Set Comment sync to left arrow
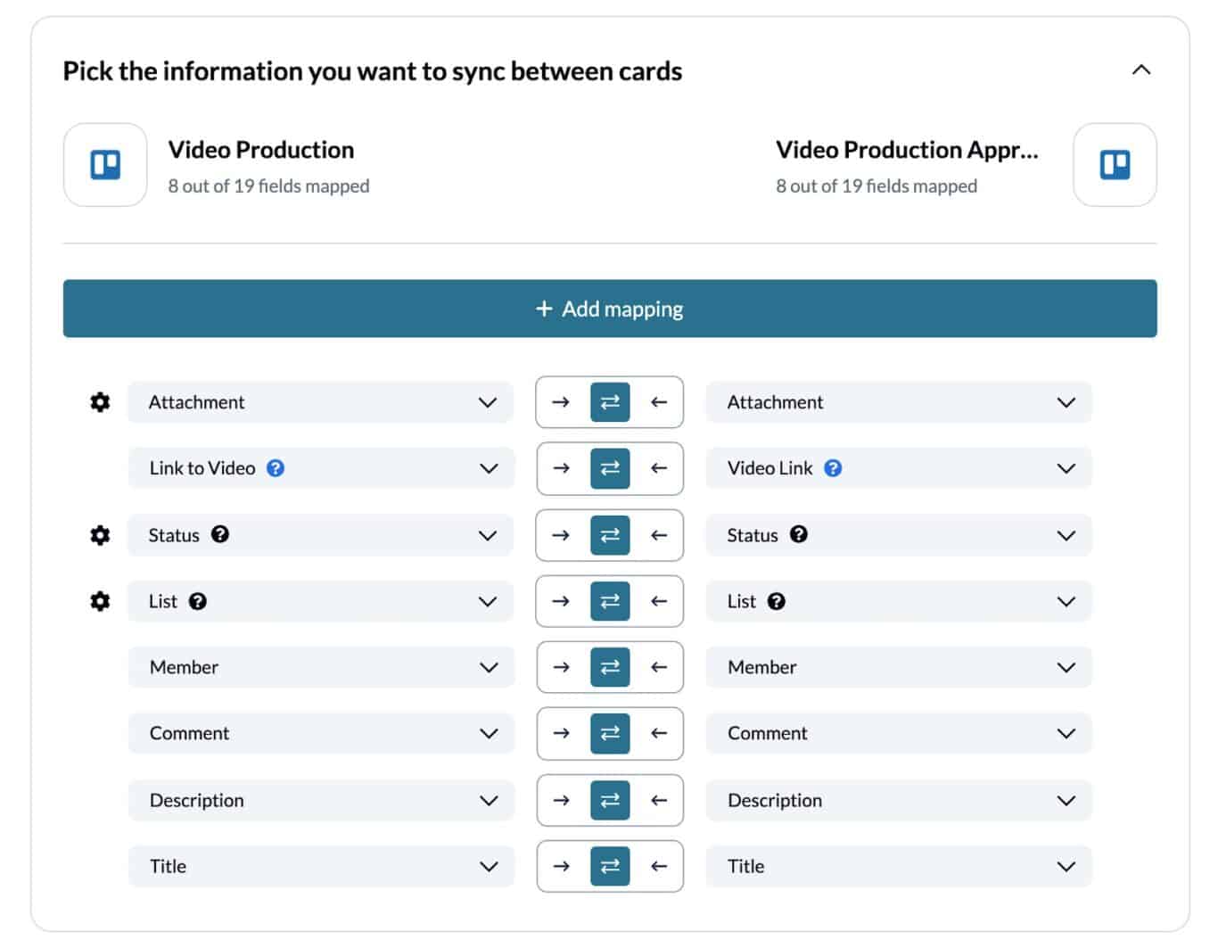This screenshot has height=948, width=1218. pos(659,733)
